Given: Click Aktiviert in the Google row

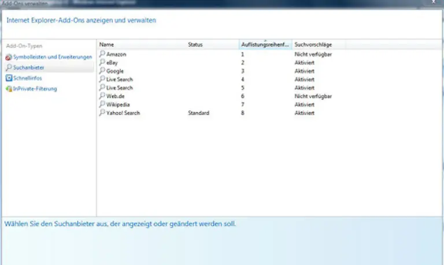Looking at the screenshot, I should click(x=305, y=71).
